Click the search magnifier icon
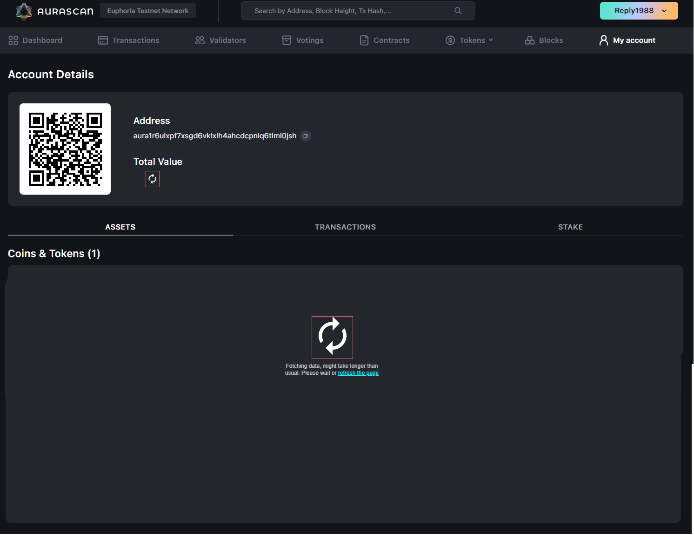 458,10
